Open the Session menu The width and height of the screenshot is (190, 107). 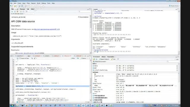33,3
